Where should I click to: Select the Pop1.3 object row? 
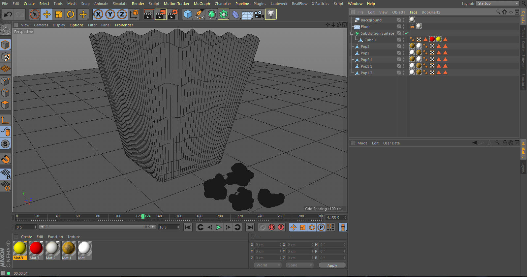[x=366, y=73]
